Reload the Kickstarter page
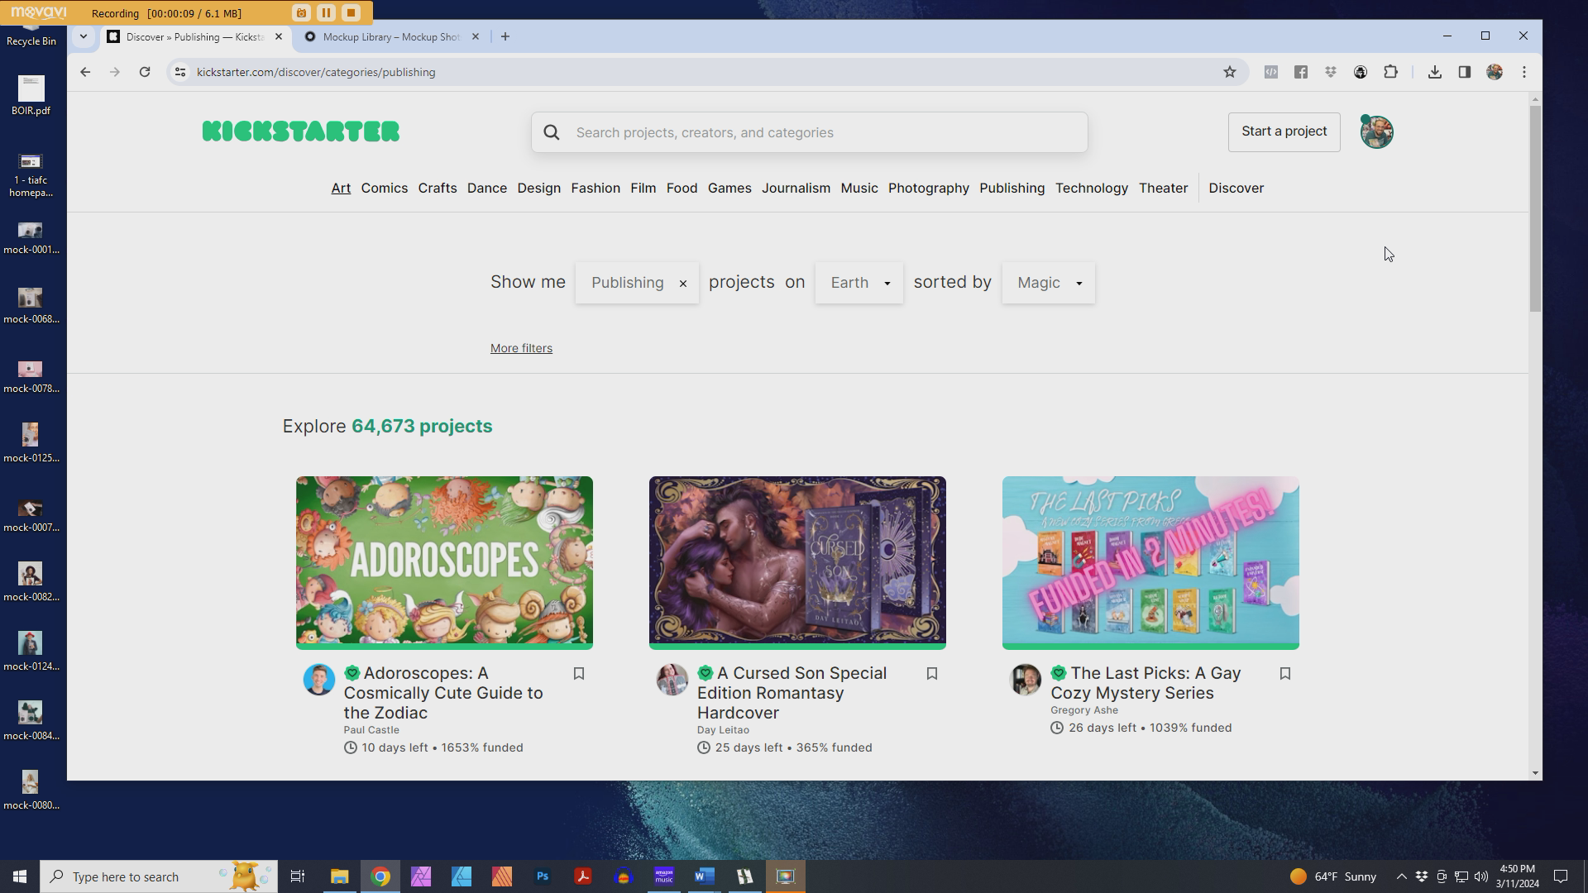 145,72
